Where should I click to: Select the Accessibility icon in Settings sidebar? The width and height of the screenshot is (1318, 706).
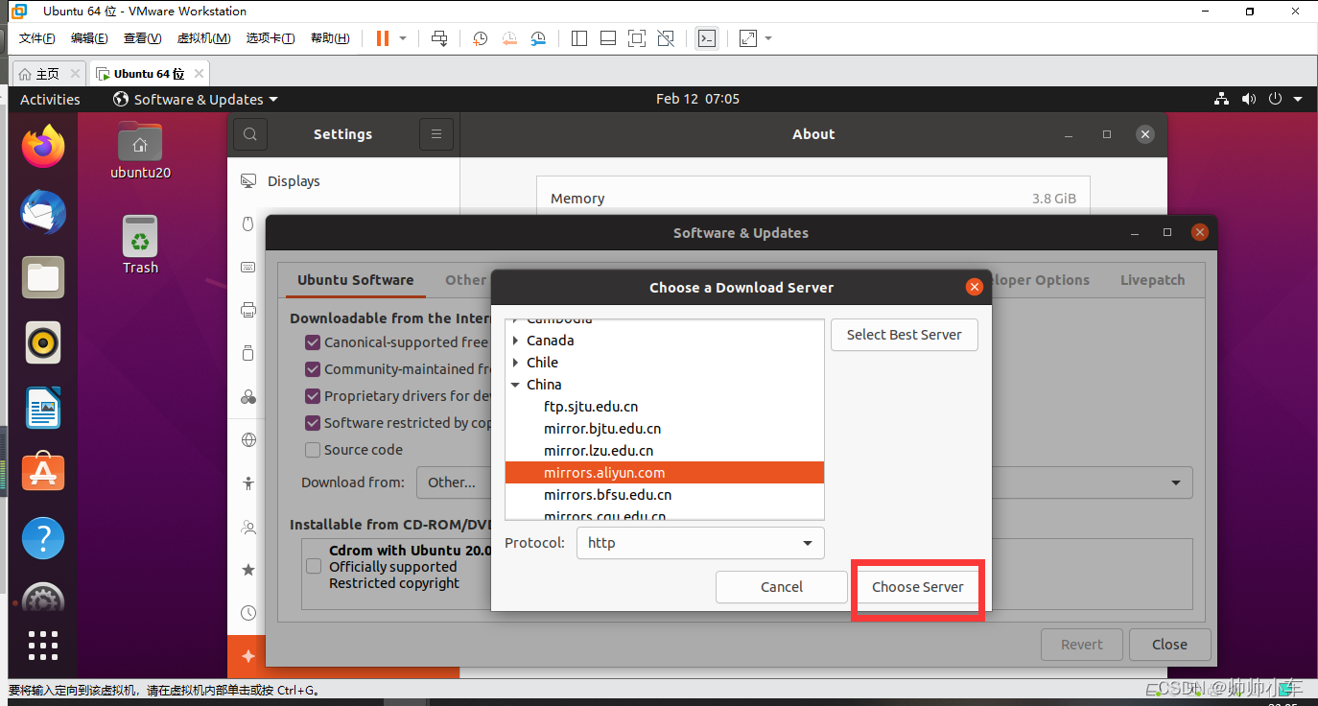click(x=248, y=483)
